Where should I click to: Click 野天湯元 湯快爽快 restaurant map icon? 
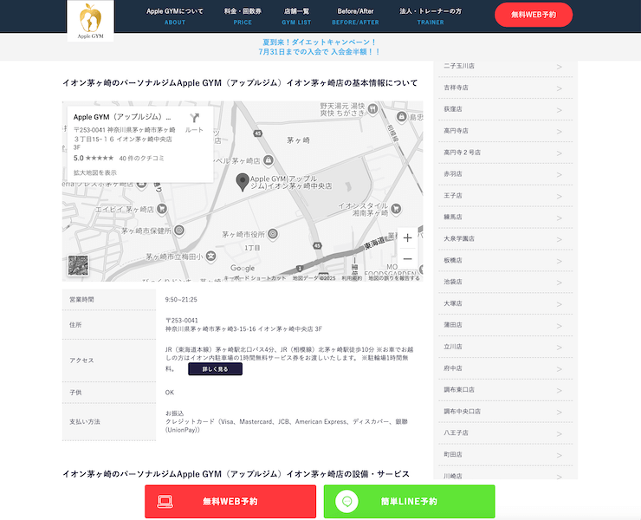[x=372, y=109]
